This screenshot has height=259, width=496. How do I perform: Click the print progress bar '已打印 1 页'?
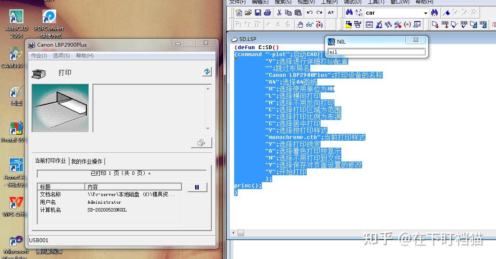coord(121,174)
